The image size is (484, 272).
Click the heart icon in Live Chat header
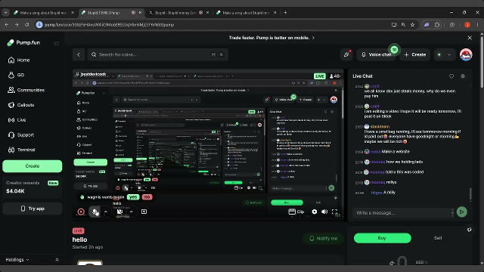(451, 76)
